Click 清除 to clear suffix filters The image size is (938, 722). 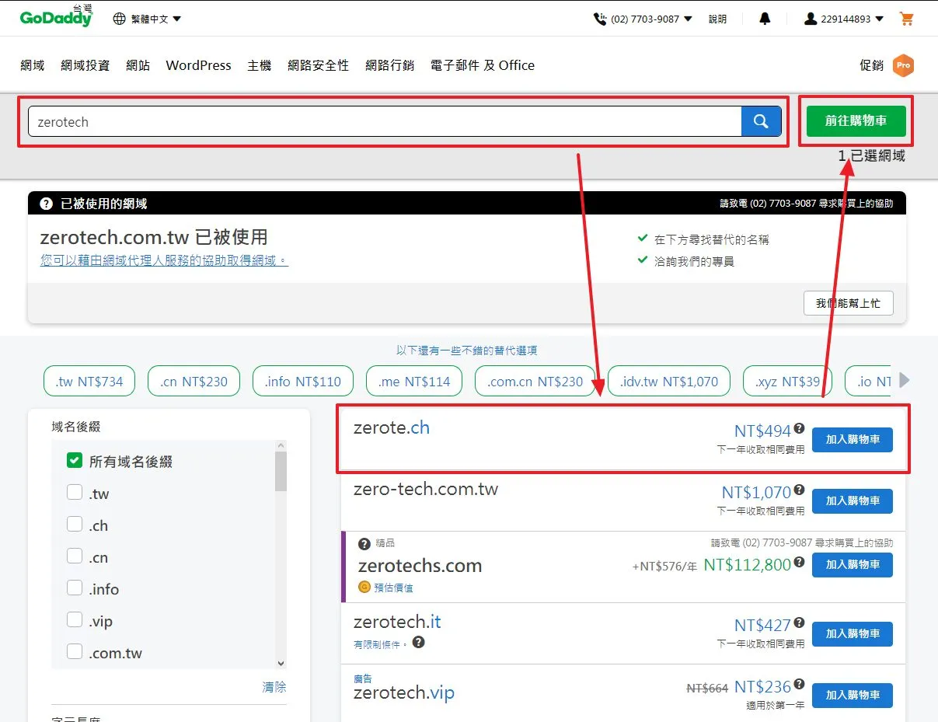pos(274,687)
